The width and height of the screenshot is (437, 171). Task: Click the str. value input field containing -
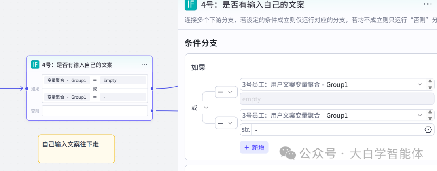click(x=337, y=129)
